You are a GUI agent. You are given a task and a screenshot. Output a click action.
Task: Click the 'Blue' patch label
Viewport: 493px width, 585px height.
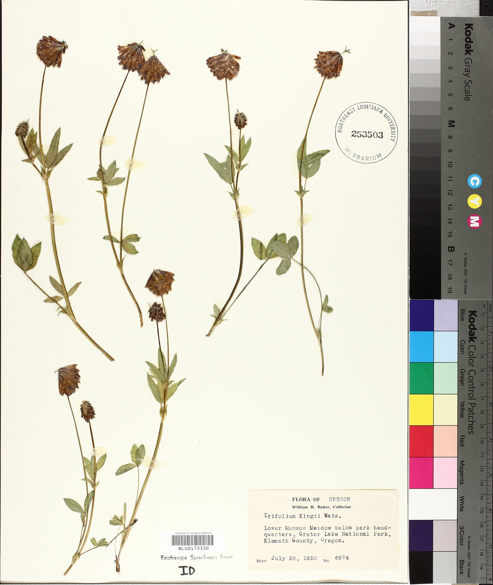tap(462, 315)
